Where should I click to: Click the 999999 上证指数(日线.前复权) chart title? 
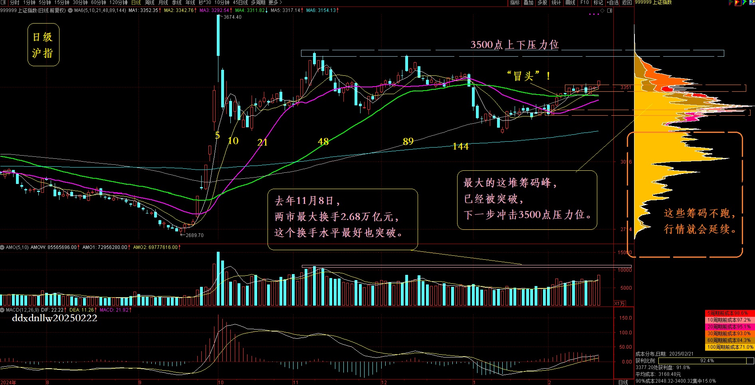[33, 10]
